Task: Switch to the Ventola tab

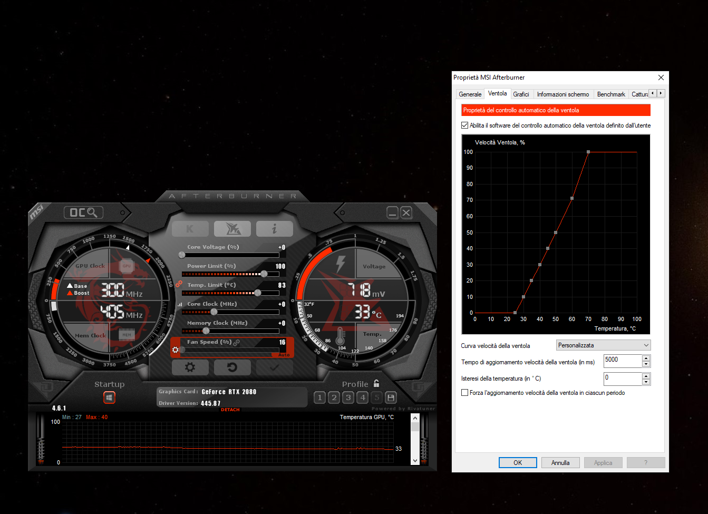Action: [x=497, y=93]
